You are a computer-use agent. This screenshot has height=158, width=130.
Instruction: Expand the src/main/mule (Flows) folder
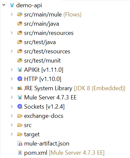point(12,14)
